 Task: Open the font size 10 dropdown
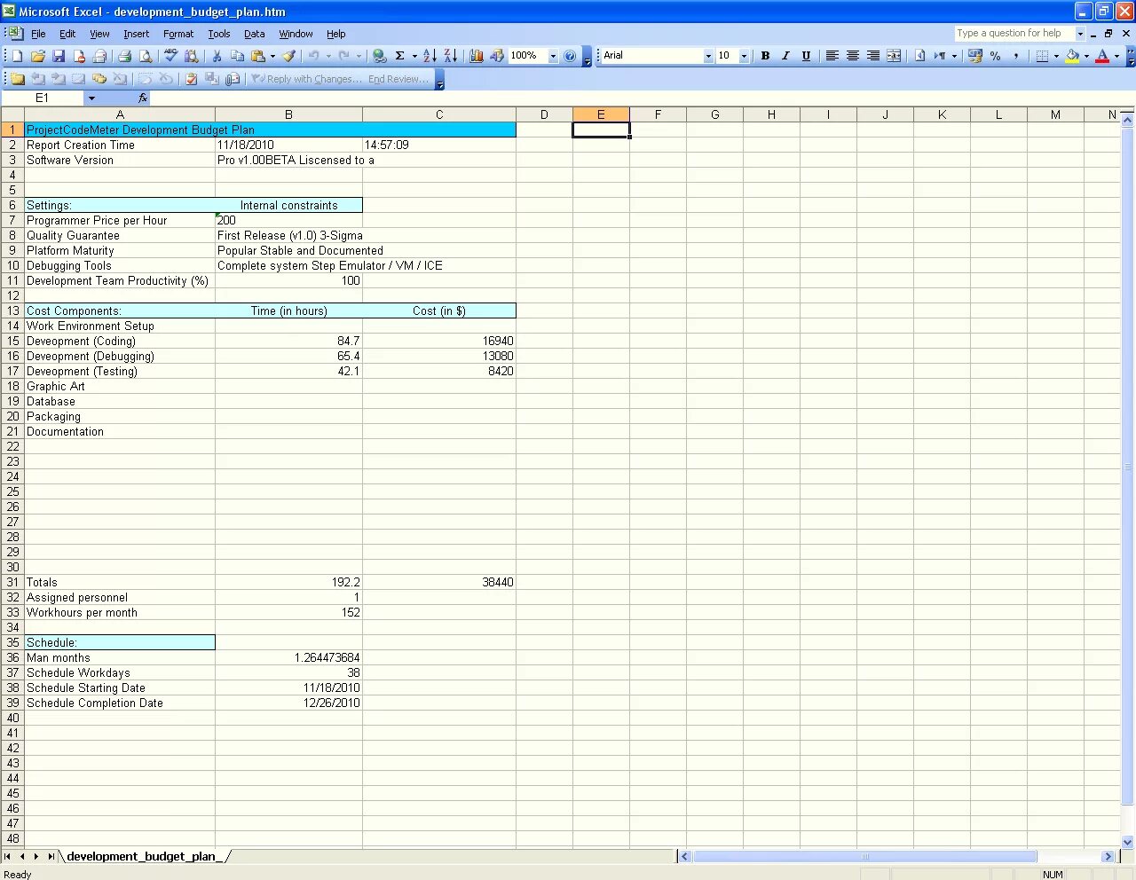(x=744, y=56)
